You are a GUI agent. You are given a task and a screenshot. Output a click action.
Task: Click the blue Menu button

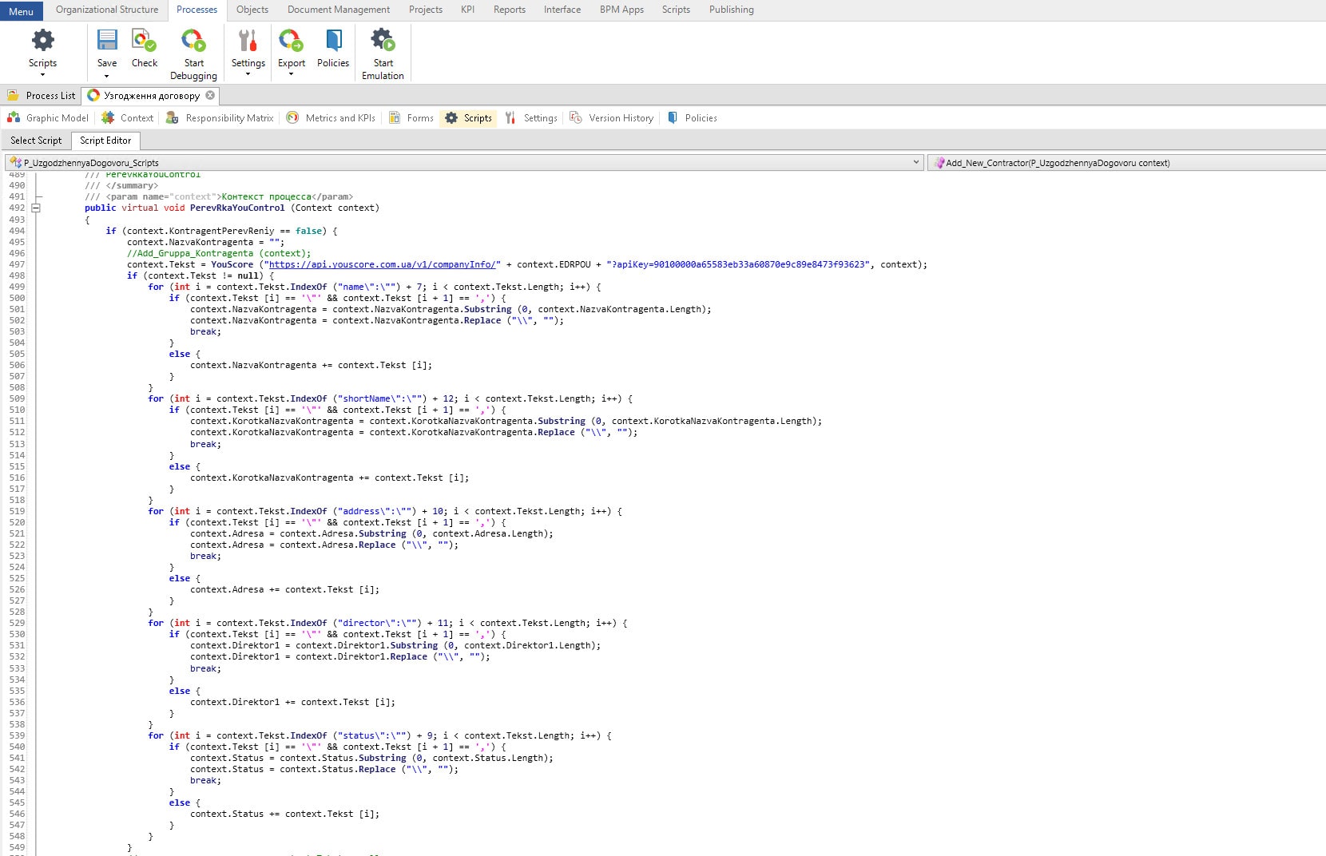(x=21, y=11)
